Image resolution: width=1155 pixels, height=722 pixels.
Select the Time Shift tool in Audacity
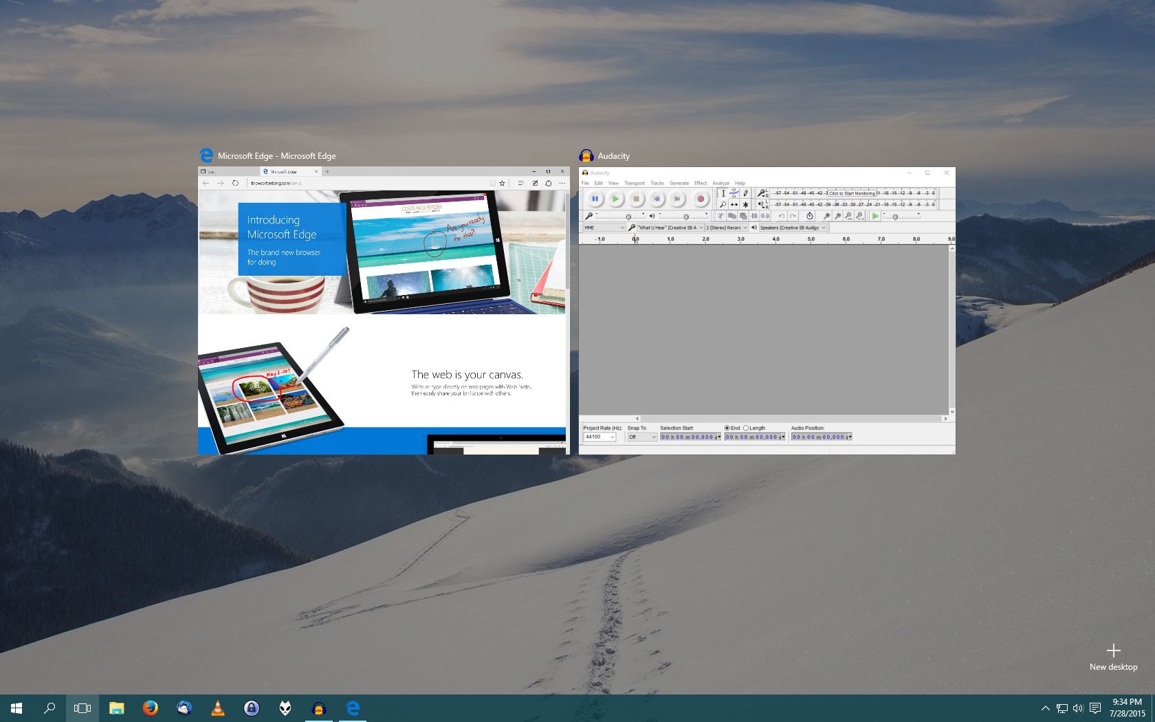click(734, 204)
